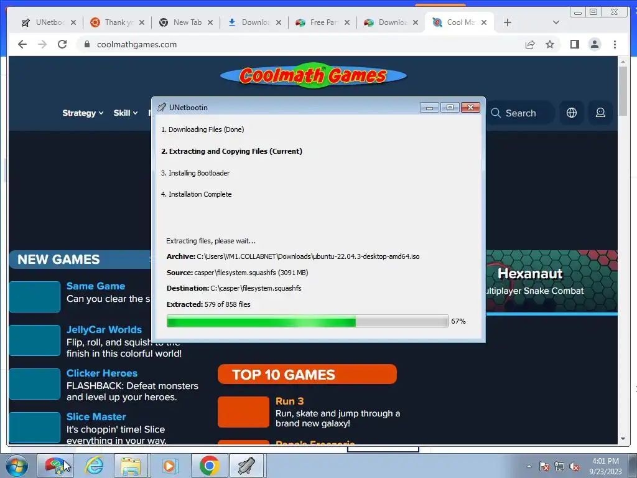Open a new tab with the plus button

click(x=508, y=22)
